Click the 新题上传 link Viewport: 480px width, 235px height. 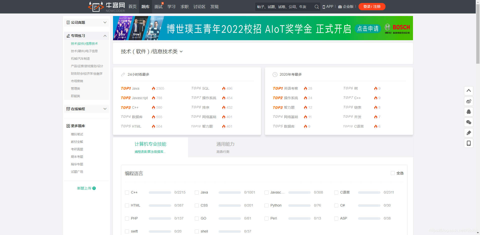click(84, 188)
